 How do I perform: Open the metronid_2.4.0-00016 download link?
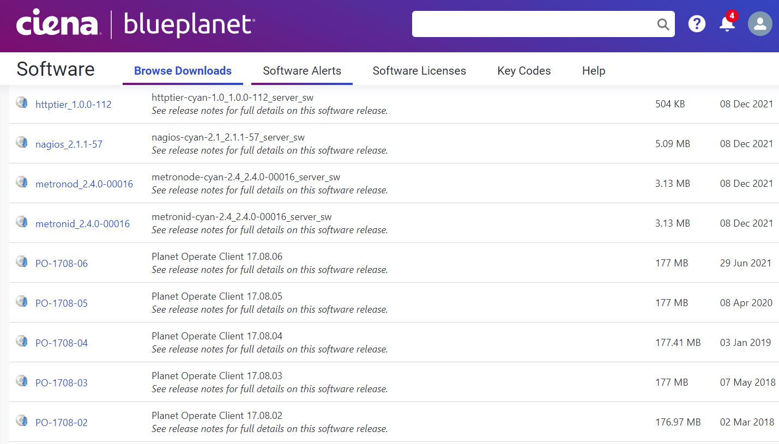[82, 224]
